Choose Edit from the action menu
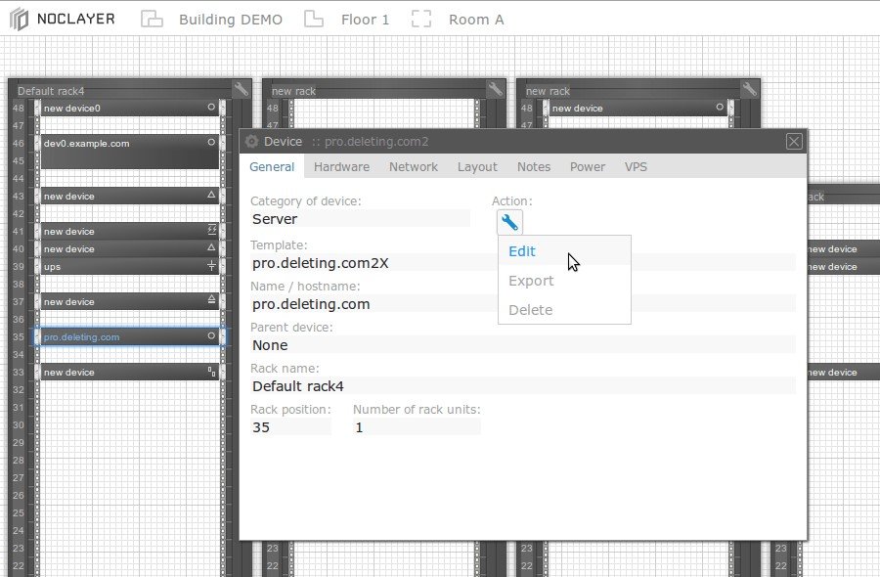The image size is (880, 577). point(564,251)
